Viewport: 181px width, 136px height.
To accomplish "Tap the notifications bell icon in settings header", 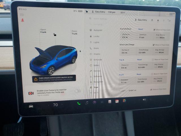I will click(x=158, y=20).
